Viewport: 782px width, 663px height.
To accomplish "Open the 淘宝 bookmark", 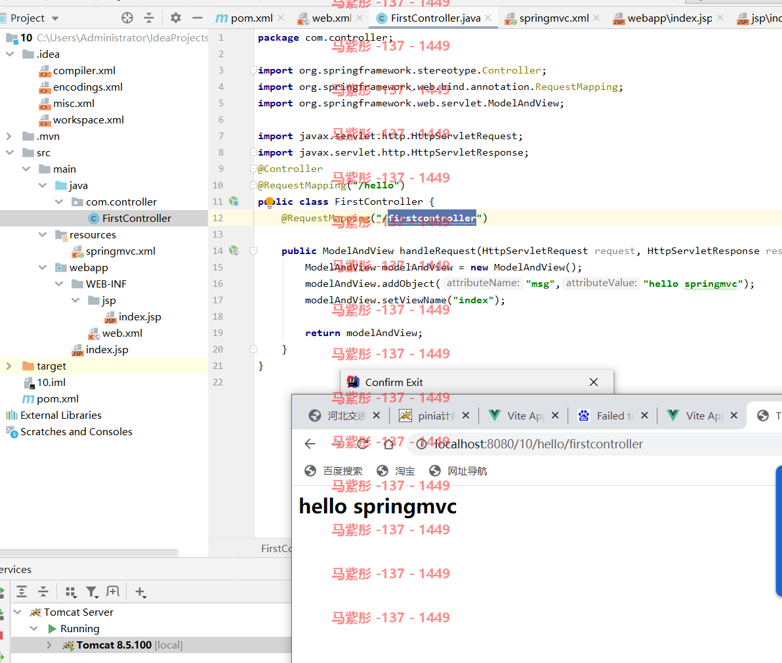I will 396,471.
